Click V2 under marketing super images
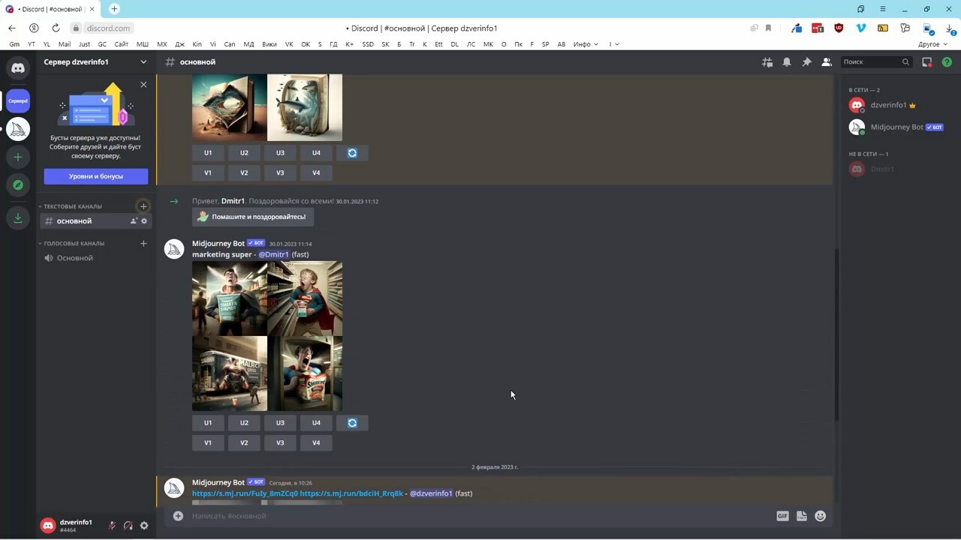The width and height of the screenshot is (961, 540). coord(244,443)
